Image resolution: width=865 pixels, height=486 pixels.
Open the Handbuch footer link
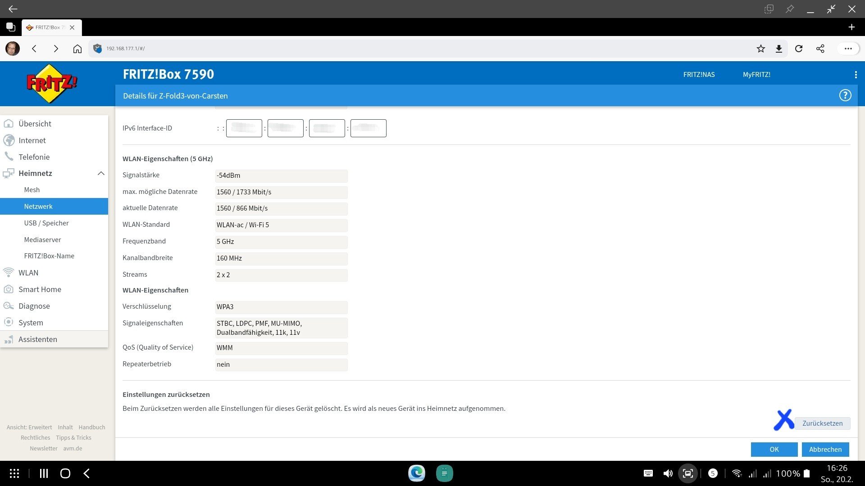pyautogui.click(x=92, y=427)
